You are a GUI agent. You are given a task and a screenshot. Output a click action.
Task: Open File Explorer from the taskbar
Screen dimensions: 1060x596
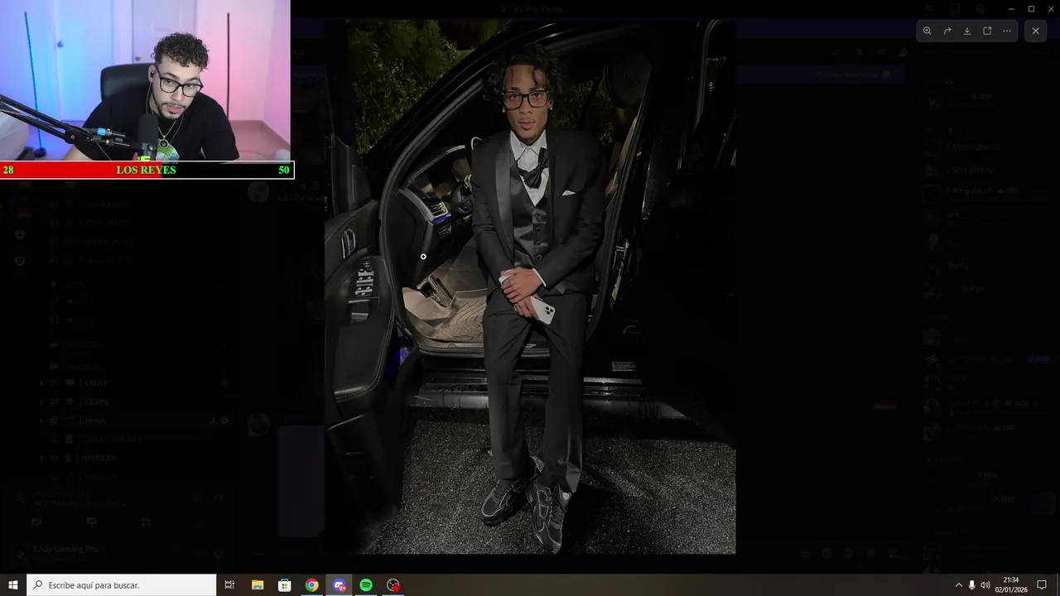pyautogui.click(x=258, y=585)
